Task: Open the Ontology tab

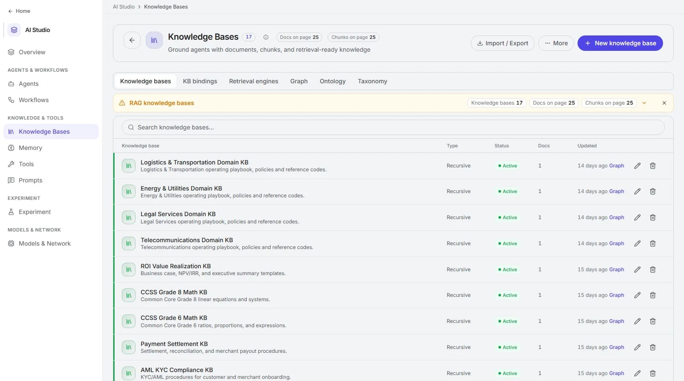Action: pos(333,81)
